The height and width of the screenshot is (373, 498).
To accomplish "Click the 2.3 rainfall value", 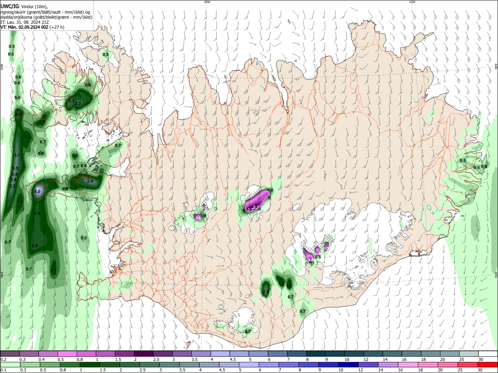I will tap(78, 103).
